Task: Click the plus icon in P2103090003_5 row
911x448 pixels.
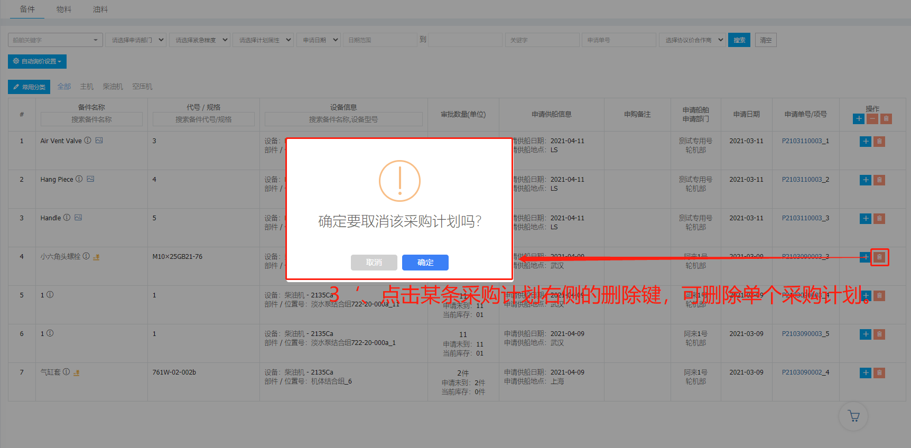Action: [x=866, y=334]
